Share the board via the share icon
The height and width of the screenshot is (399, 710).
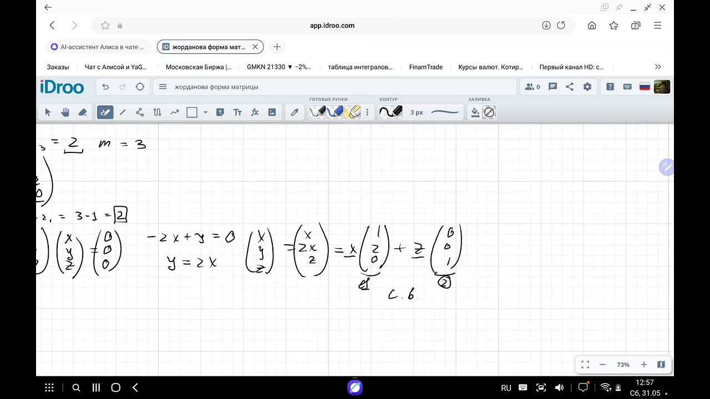click(x=570, y=87)
